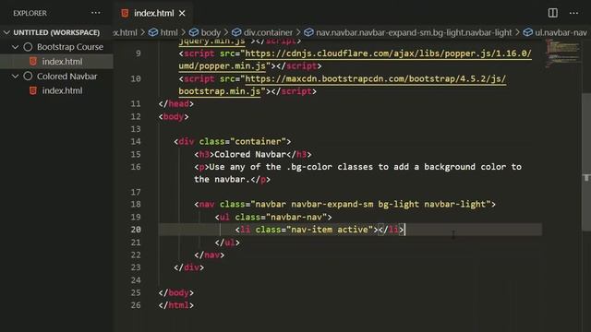This screenshot has height=332, width=591.
Task: Close the index.html editor tab
Action: coord(182,13)
